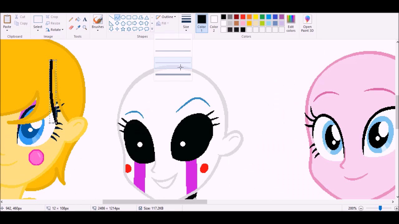Image resolution: width=399 pixels, height=224 pixels.
Task: Choose the Polygon shape
Action: (141, 17)
